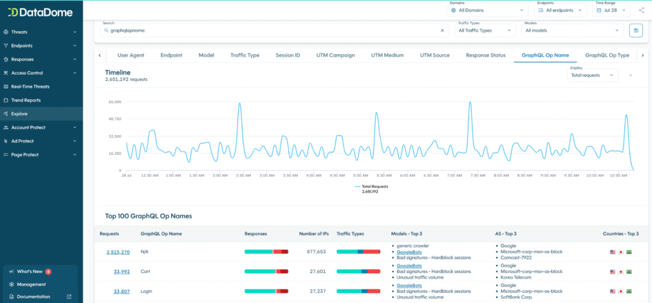Expand the Threats sidebar chevron

point(75,32)
